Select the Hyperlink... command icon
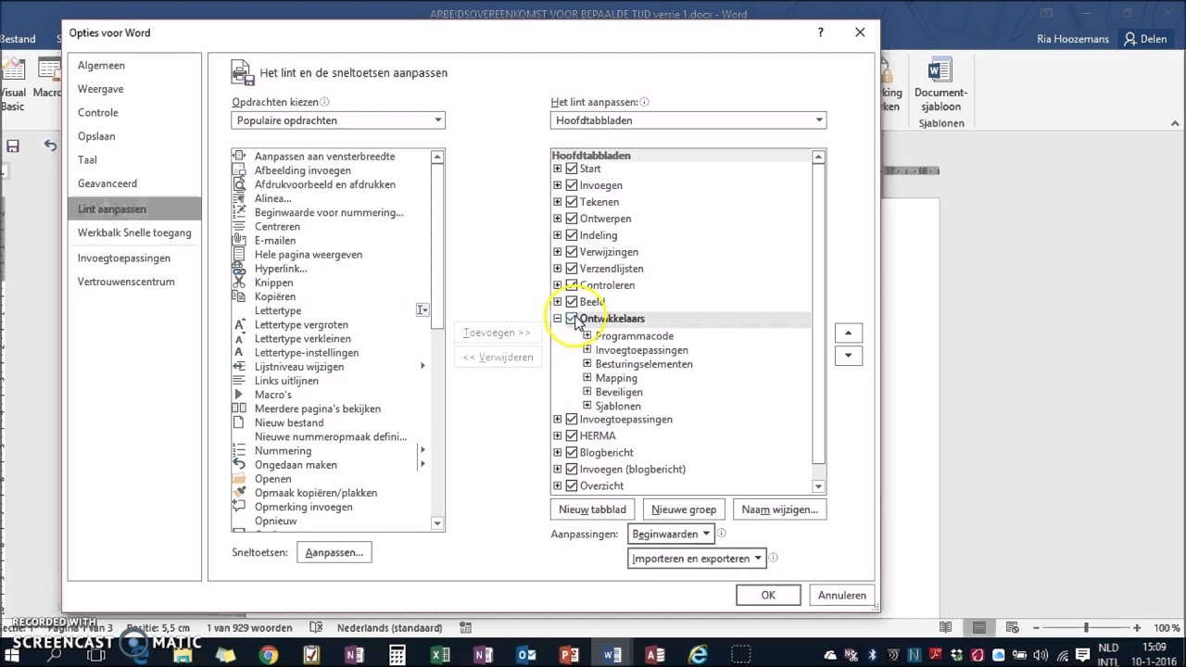 click(239, 269)
